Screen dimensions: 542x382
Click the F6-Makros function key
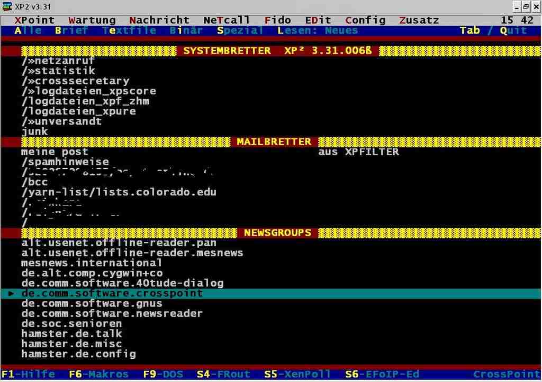(98, 374)
